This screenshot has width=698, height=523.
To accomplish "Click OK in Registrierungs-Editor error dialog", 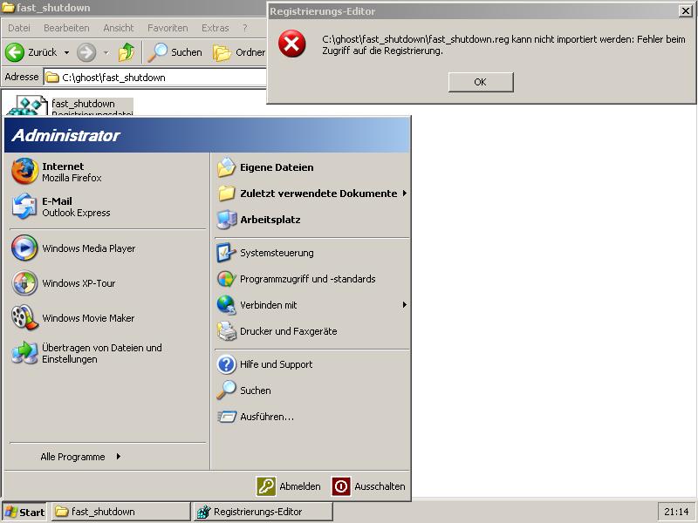I will (x=481, y=82).
